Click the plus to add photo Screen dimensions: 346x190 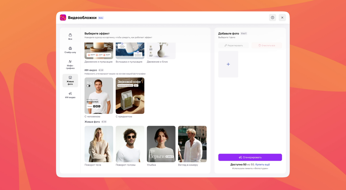pos(228,64)
